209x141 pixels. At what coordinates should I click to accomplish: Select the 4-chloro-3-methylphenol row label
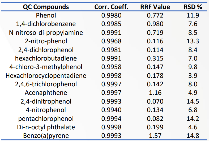point(46,67)
